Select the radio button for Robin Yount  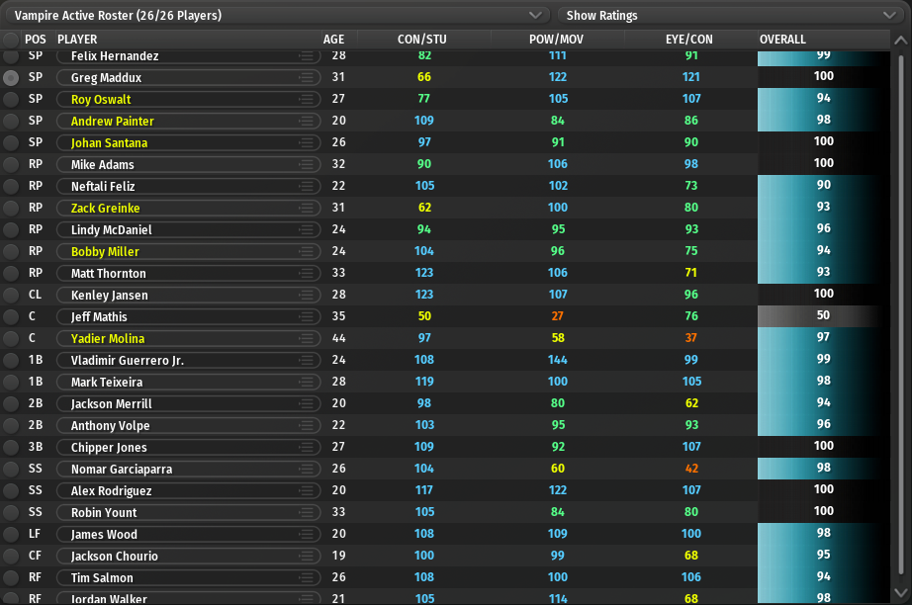[11, 512]
